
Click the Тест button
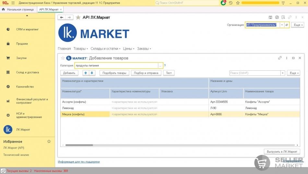[x=169, y=73]
